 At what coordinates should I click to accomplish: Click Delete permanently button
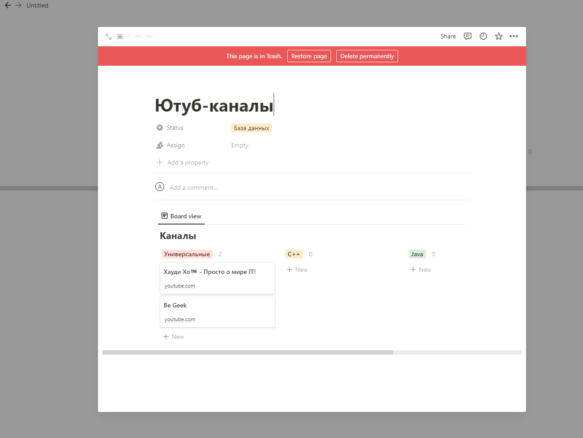pos(367,56)
